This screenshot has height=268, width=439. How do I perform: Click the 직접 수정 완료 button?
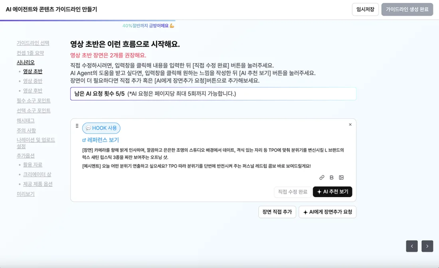click(293, 192)
